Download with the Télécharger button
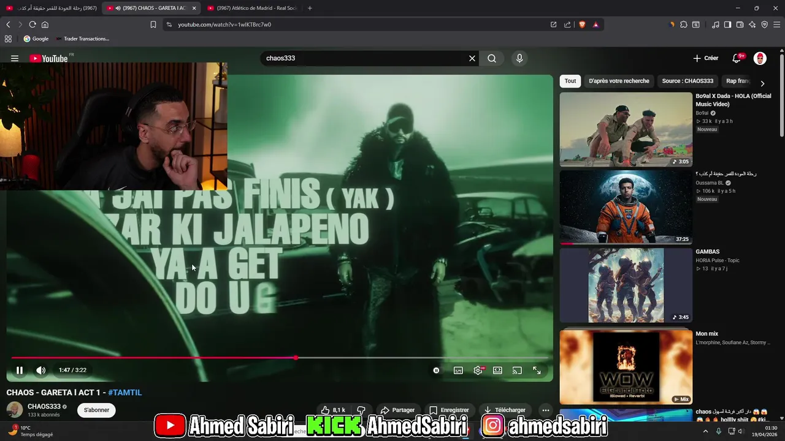Viewport: 785px width, 441px height. [504, 410]
